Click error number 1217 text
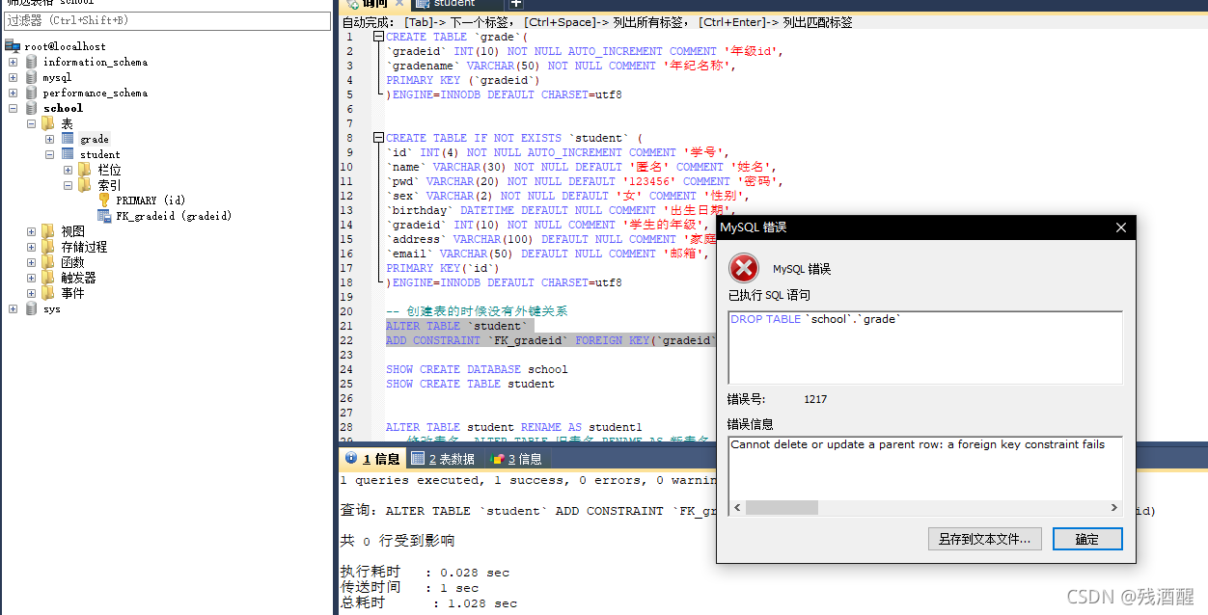 point(815,399)
